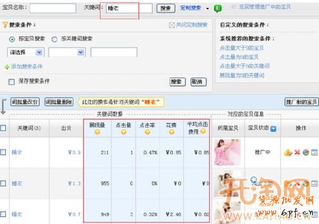Click the add icon beside 添加搜索条件
319x224 pixels.
coord(7,67)
